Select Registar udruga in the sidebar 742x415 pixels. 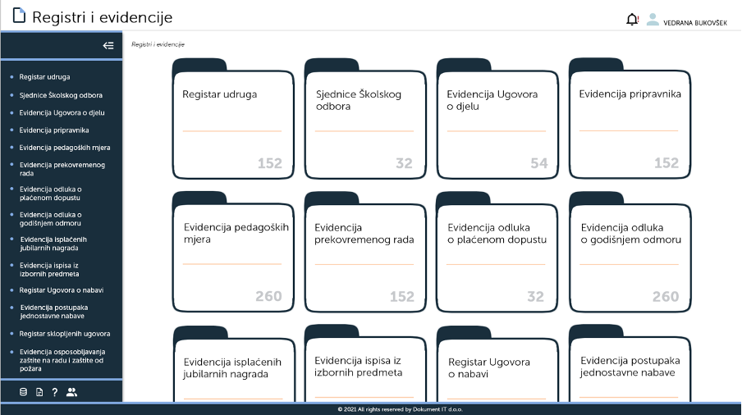(44, 77)
